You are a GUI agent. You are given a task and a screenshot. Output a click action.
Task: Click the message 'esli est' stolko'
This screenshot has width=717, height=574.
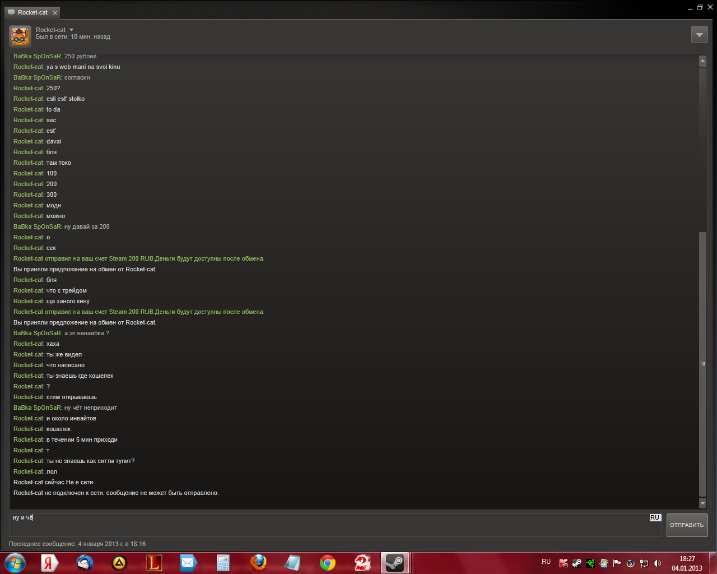click(66, 99)
